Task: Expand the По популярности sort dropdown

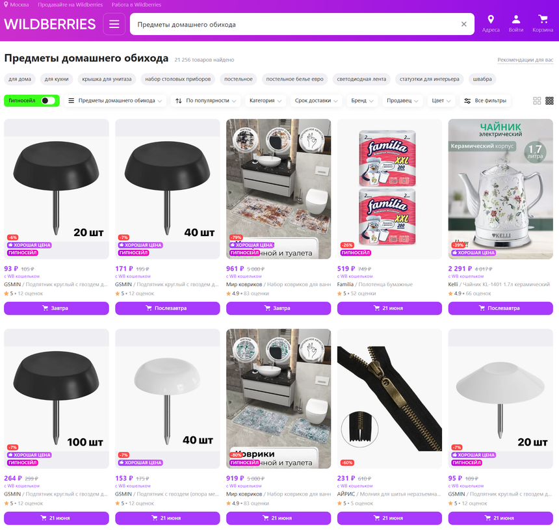Action: pyautogui.click(x=205, y=101)
